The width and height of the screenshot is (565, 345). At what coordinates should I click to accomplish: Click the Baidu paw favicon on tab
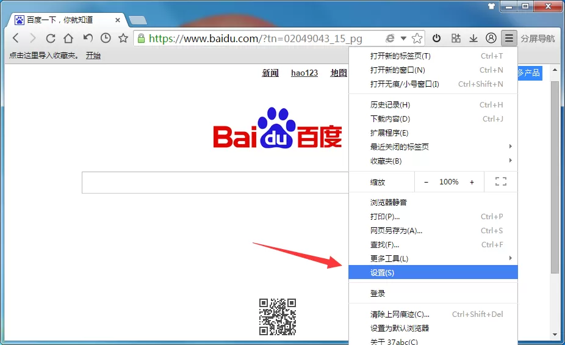[19, 20]
